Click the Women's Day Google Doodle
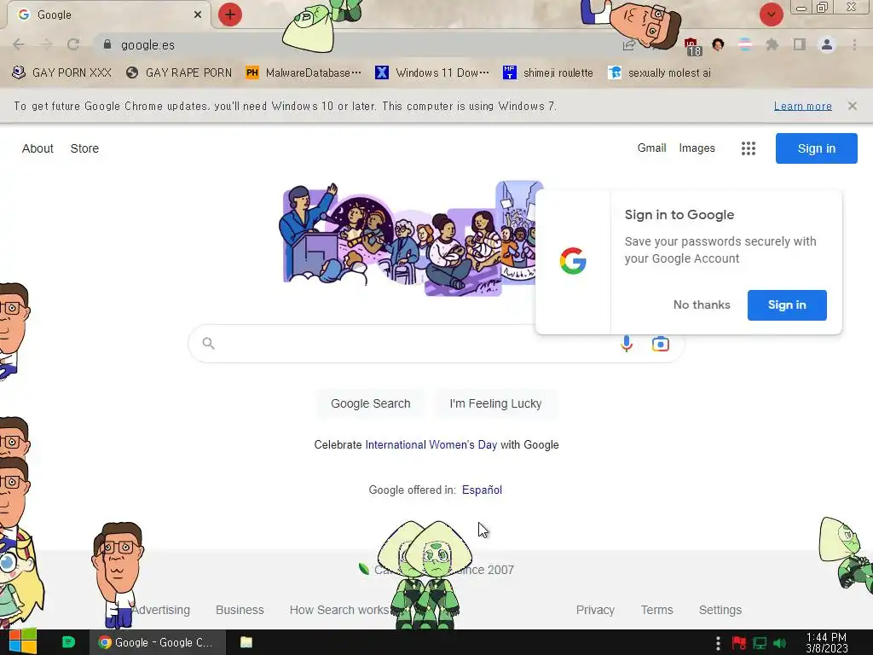 tap(409, 239)
